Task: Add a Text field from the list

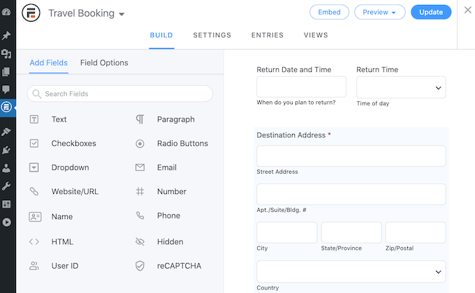Action: (x=59, y=119)
